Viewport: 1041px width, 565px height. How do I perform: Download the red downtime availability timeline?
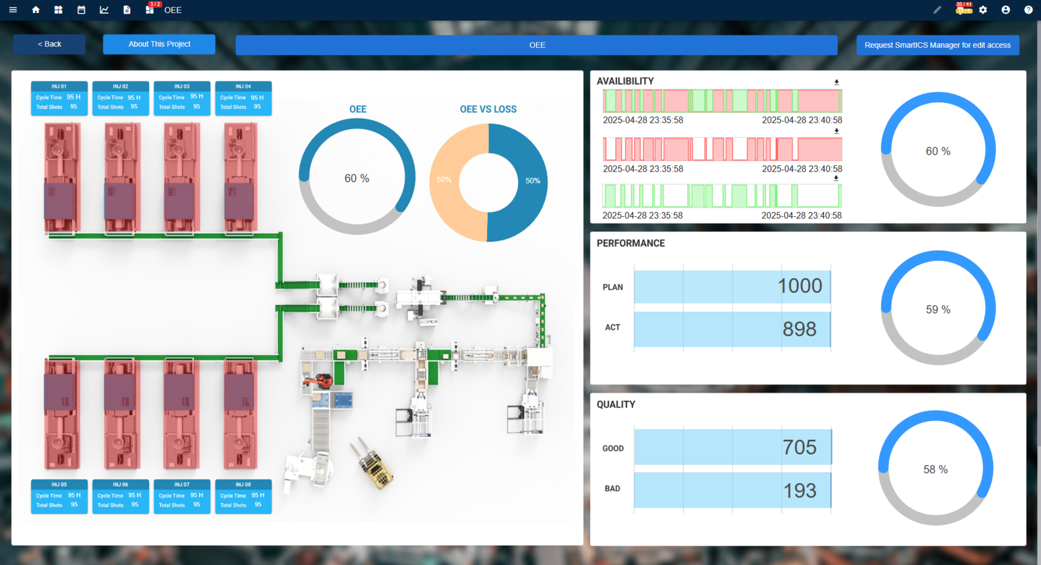(x=837, y=131)
